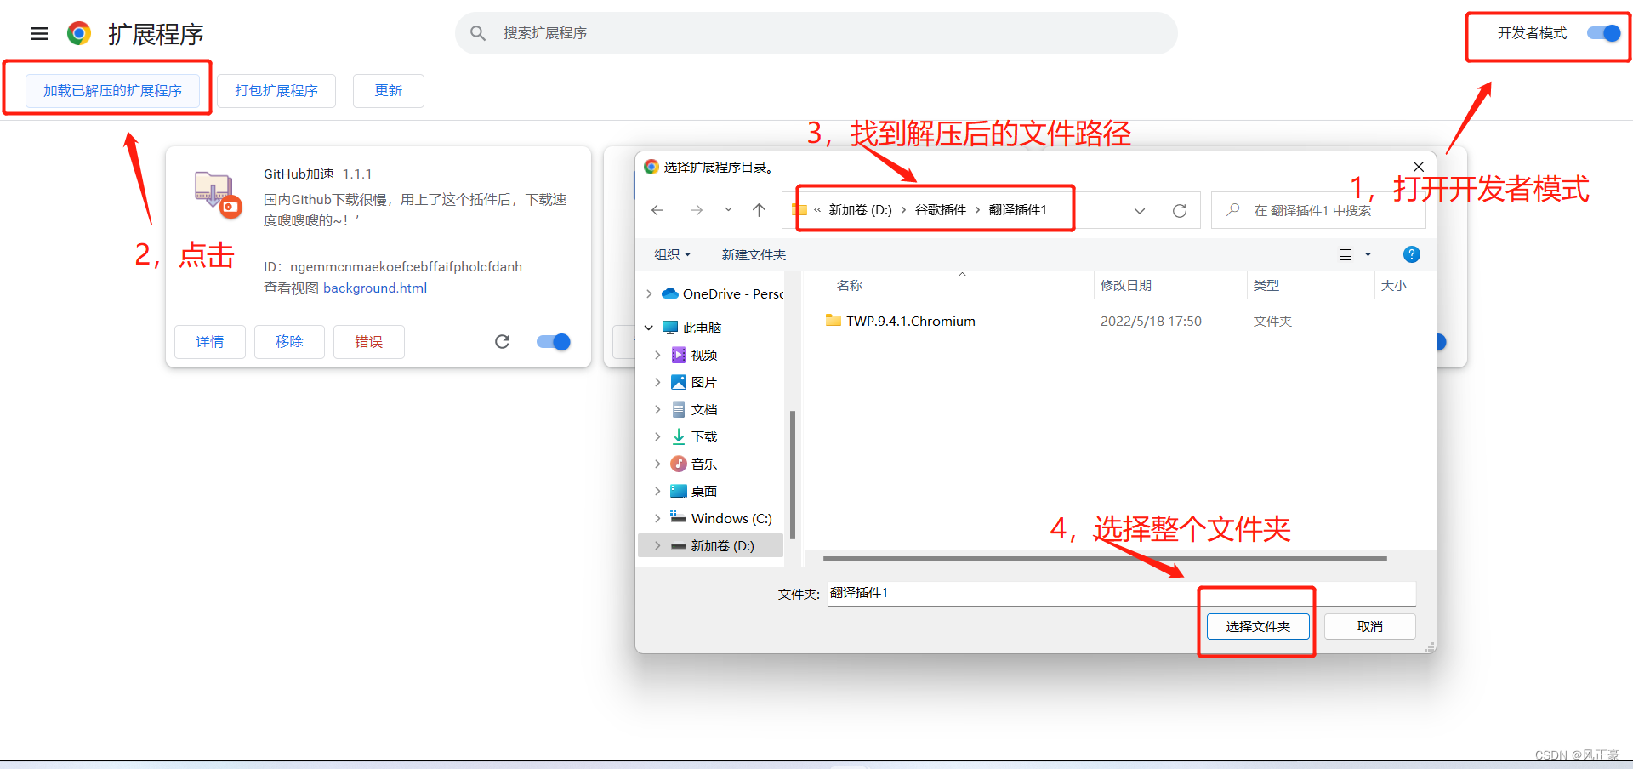Refresh the folder dialog location
This screenshot has height=769, width=1633.
point(1180,211)
